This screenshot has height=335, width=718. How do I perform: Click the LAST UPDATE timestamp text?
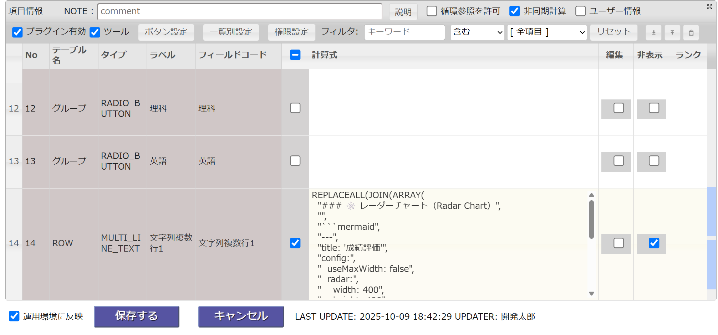coord(415,316)
